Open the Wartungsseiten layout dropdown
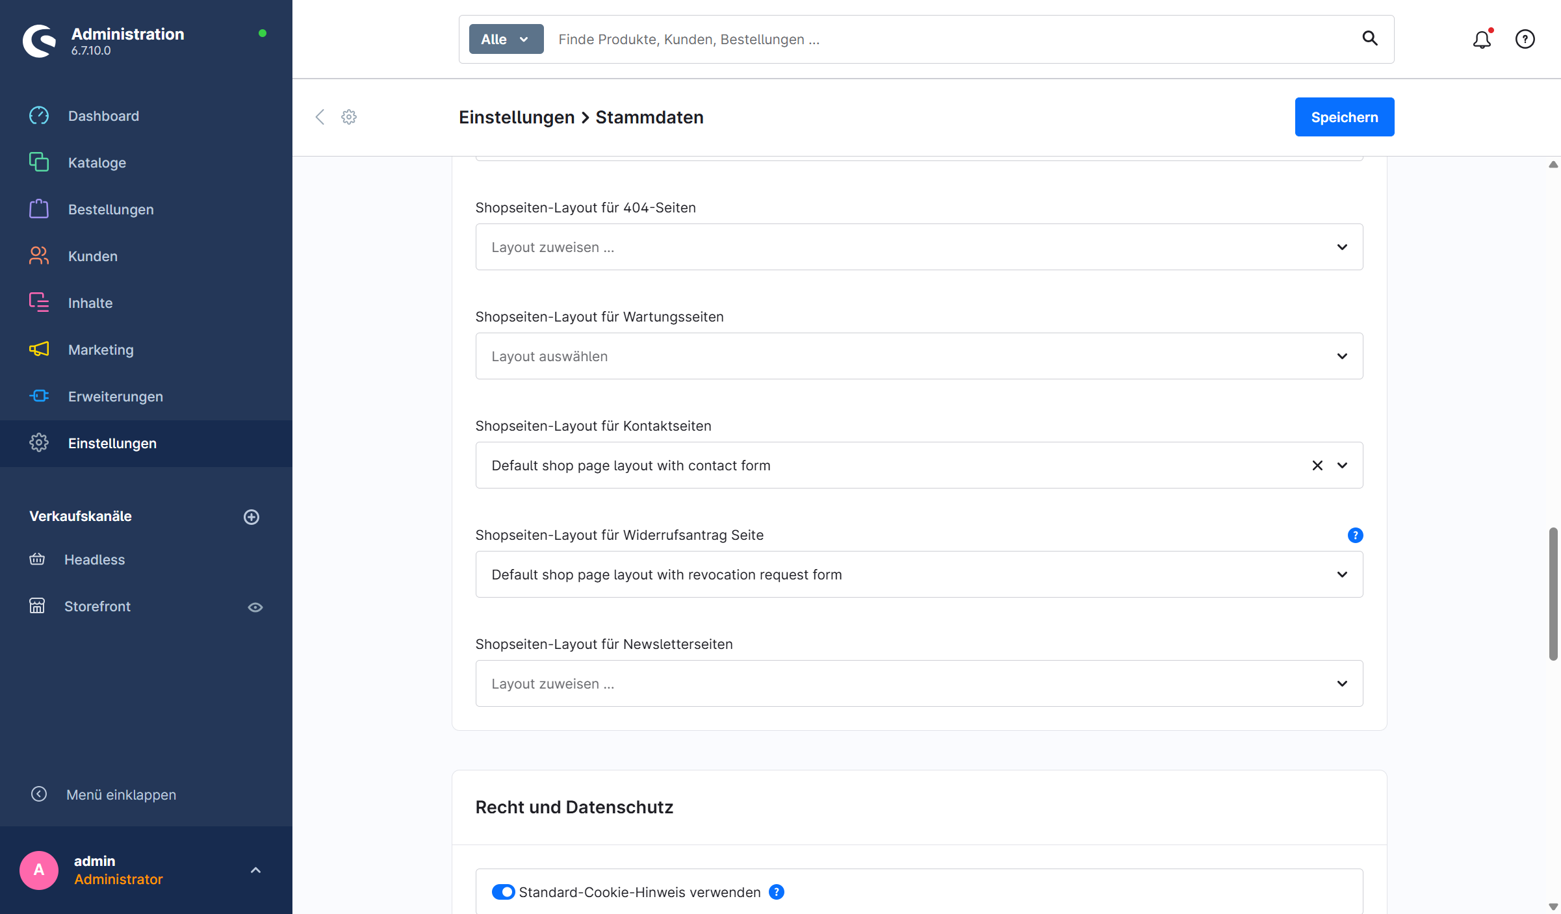The image size is (1561, 914). click(x=919, y=356)
